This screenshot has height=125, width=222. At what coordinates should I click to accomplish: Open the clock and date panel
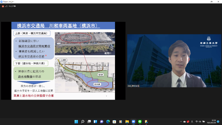tap(211, 122)
